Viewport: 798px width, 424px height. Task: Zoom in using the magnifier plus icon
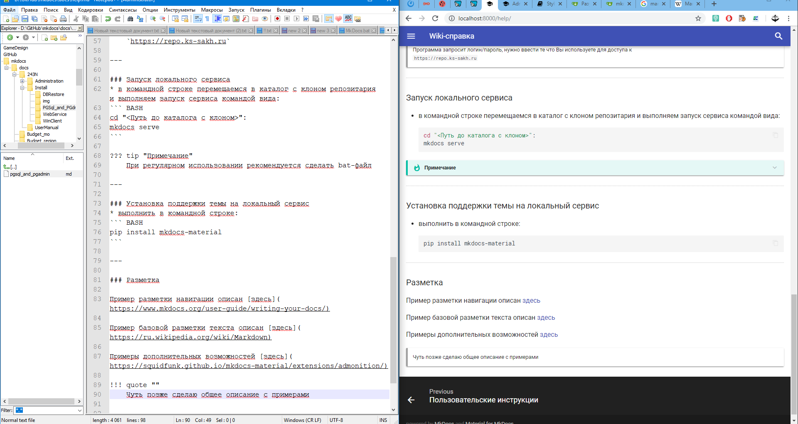153,19
